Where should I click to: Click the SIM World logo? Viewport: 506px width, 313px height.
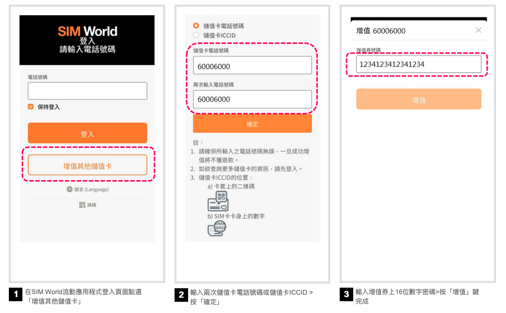click(87, 31)
